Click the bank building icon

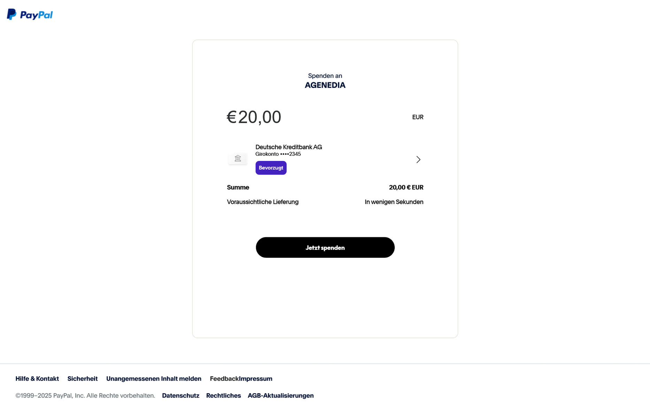tap(238, 159)
